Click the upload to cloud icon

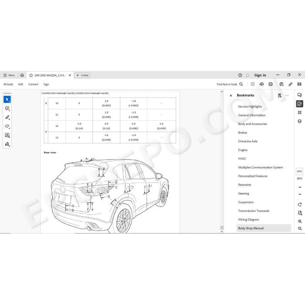coord(261,84)
